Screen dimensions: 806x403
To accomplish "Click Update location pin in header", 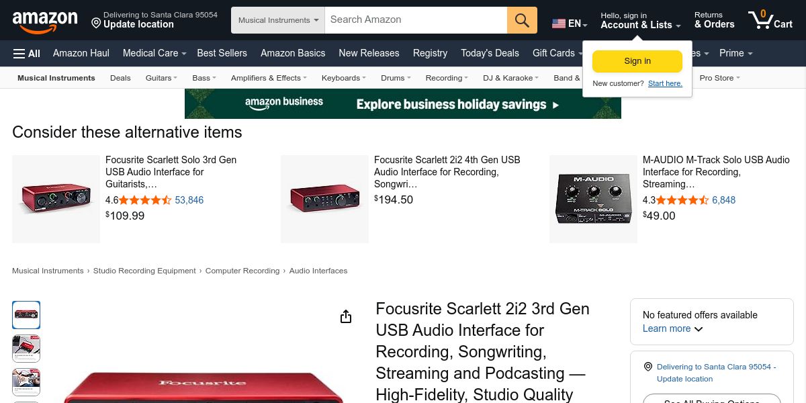I will [x=96, y=24].
